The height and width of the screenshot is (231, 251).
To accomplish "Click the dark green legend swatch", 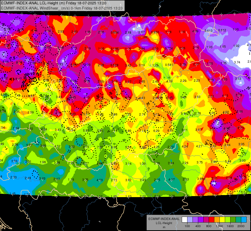I will tap(233, 220).
